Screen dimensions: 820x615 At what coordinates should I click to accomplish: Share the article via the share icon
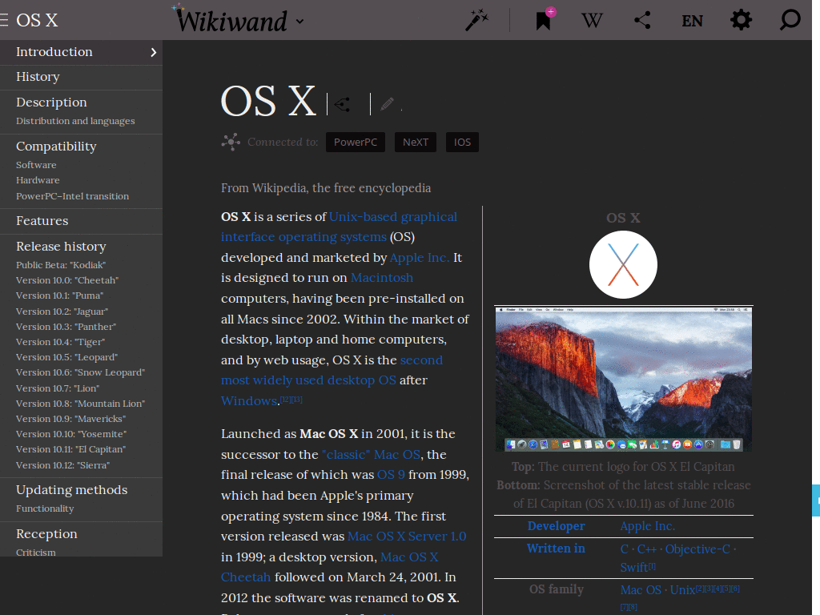(641, 19)
